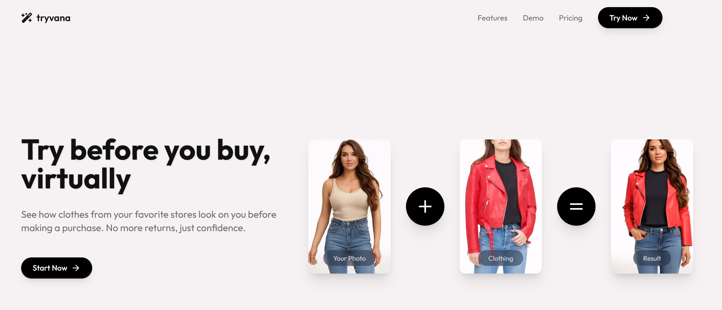Open the Features nav link
Screen dimensions: 722x310
click(492, 18)
